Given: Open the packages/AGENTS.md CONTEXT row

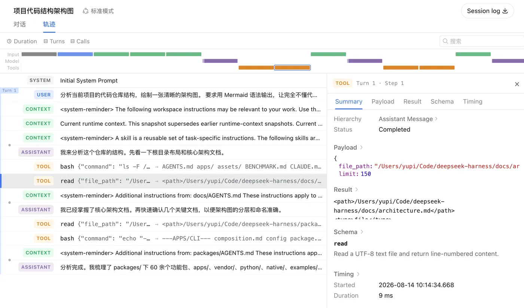Looking at the screenshot, I should [x=163, y=253].
